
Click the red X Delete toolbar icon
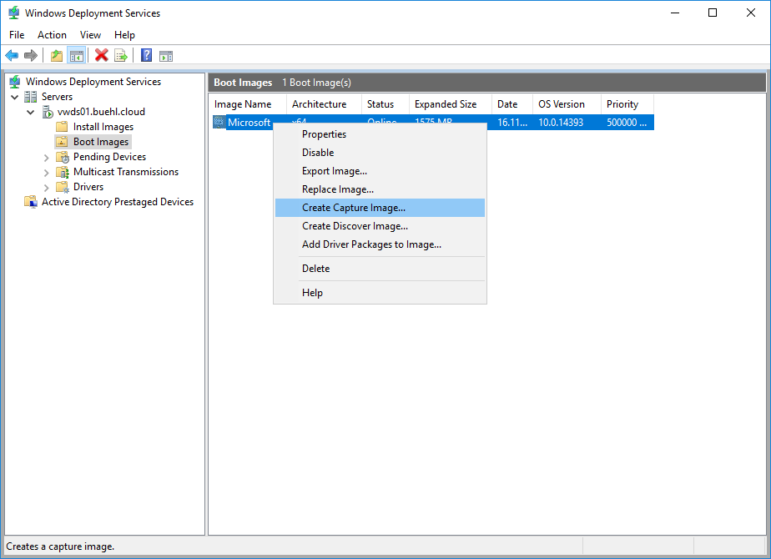tap(101, 56)
